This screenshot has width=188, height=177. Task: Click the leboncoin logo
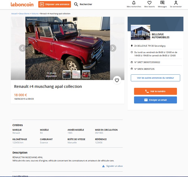pos(22,4)
